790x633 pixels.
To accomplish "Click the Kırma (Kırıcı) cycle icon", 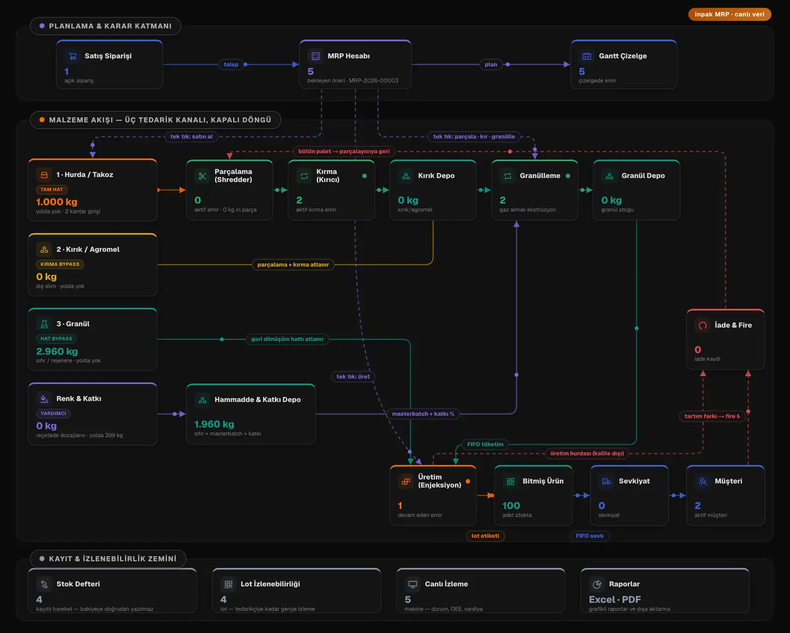I will (304, 176).
